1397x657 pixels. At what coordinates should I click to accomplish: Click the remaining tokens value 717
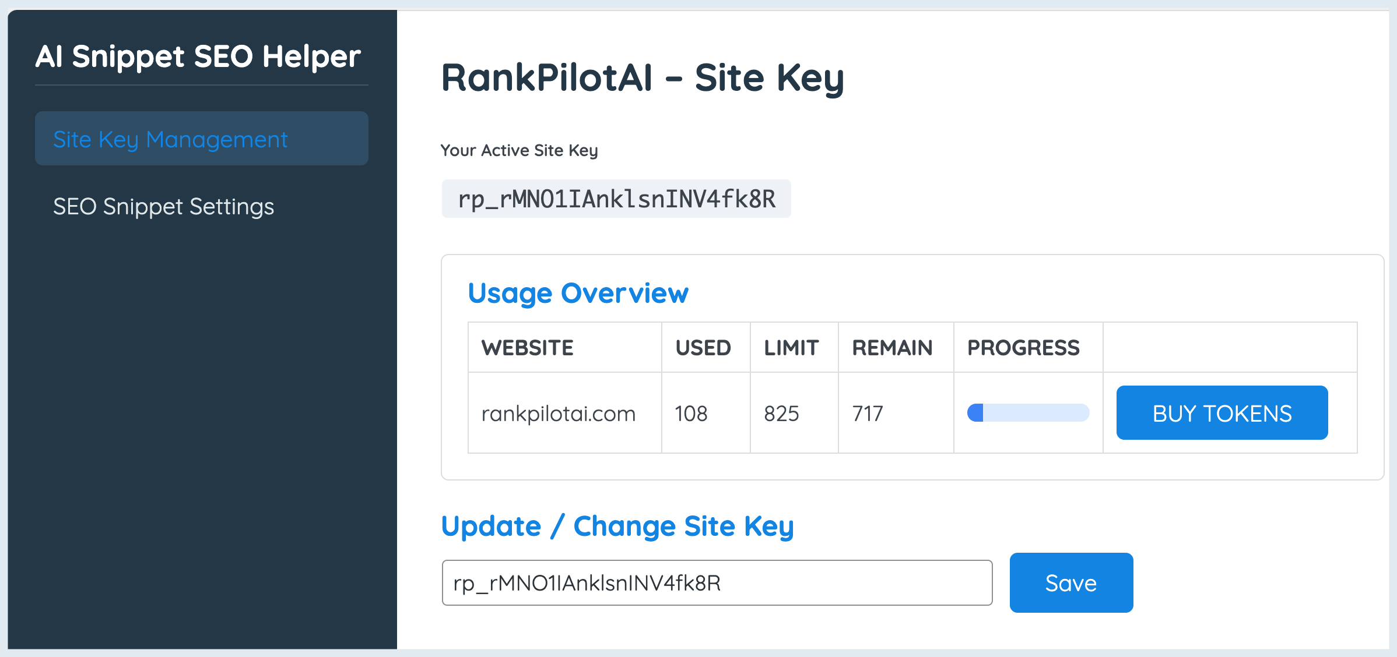click(x=868, y=414)
